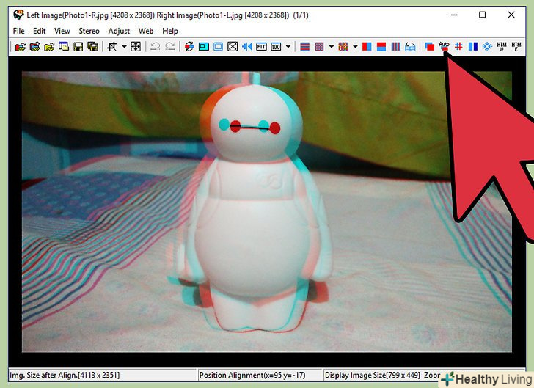The height and width of the screenshot is (388, 534).
Task: Expand the color anaglyph options dropdown arrow
Action: tap(355, 46)
